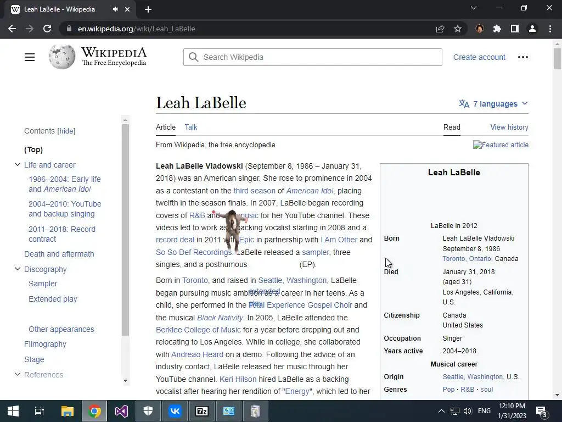Screen dimensions: 562x422
Task: Open the Wikipedia hamburger main menu
Action: 30,57
